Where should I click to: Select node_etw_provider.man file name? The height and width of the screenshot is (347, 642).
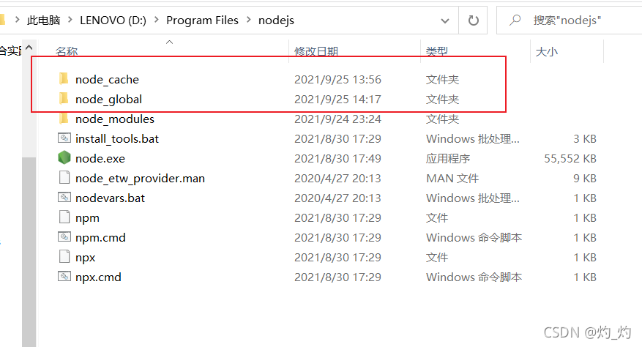tap(140, 178)
